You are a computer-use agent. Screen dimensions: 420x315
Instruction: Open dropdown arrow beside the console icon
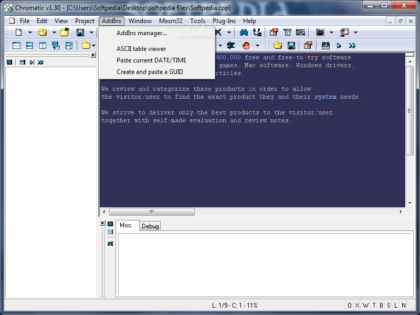pos(331,33)
